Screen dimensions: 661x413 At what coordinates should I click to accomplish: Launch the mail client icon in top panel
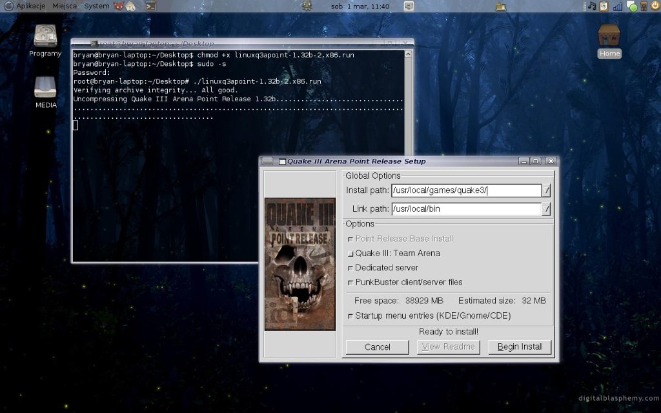click(x=130, y=6)
